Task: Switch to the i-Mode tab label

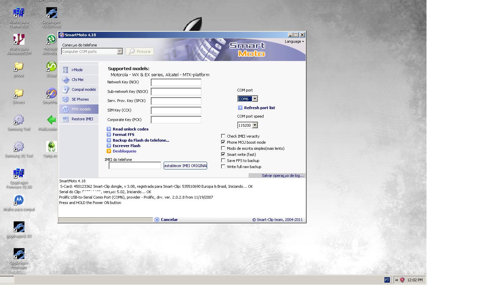Action: point(77,70)
